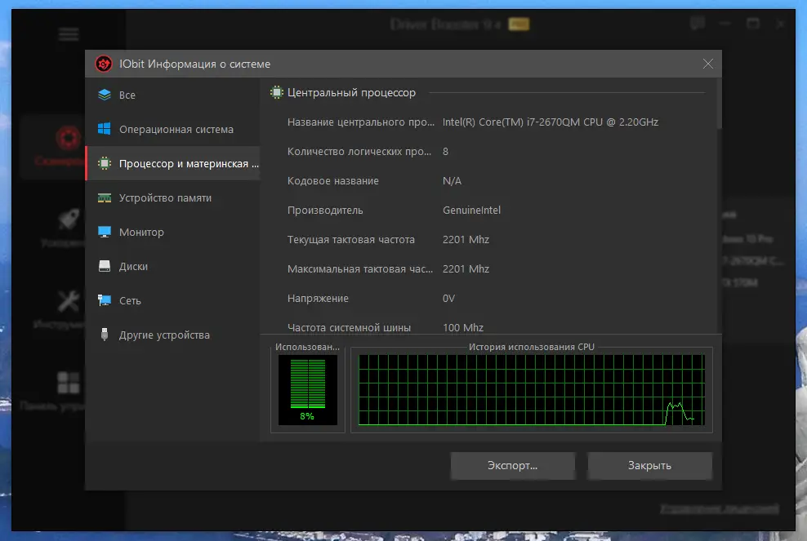Click Driver Booster tools wrench icon
This screenshot has width=807, height=541.
tap(69, 301)
